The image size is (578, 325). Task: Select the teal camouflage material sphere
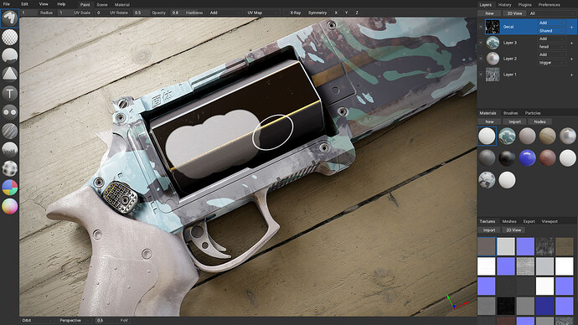tap(507, 136)
